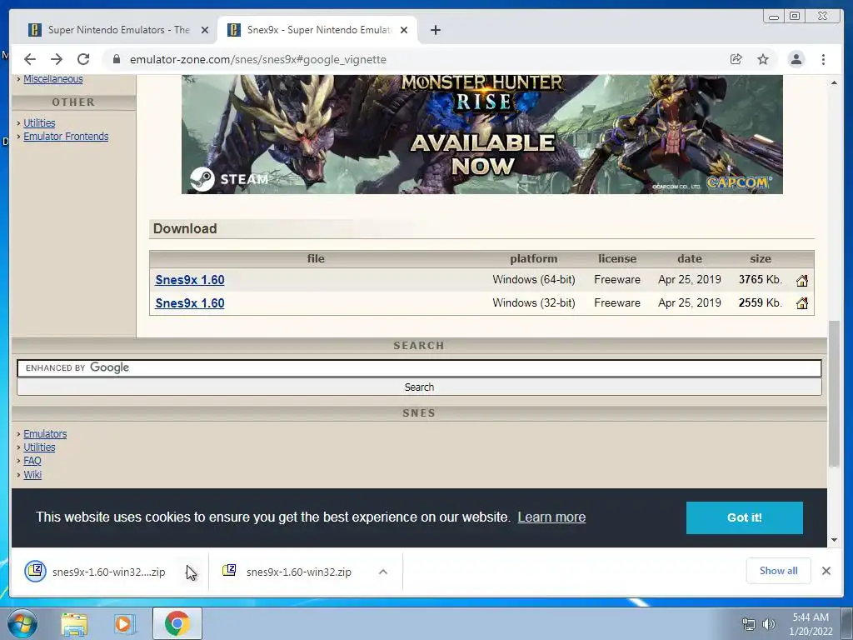Screen dimensions: 853x640
Task: Accept cookies with Got it! button
Action: 744,517
